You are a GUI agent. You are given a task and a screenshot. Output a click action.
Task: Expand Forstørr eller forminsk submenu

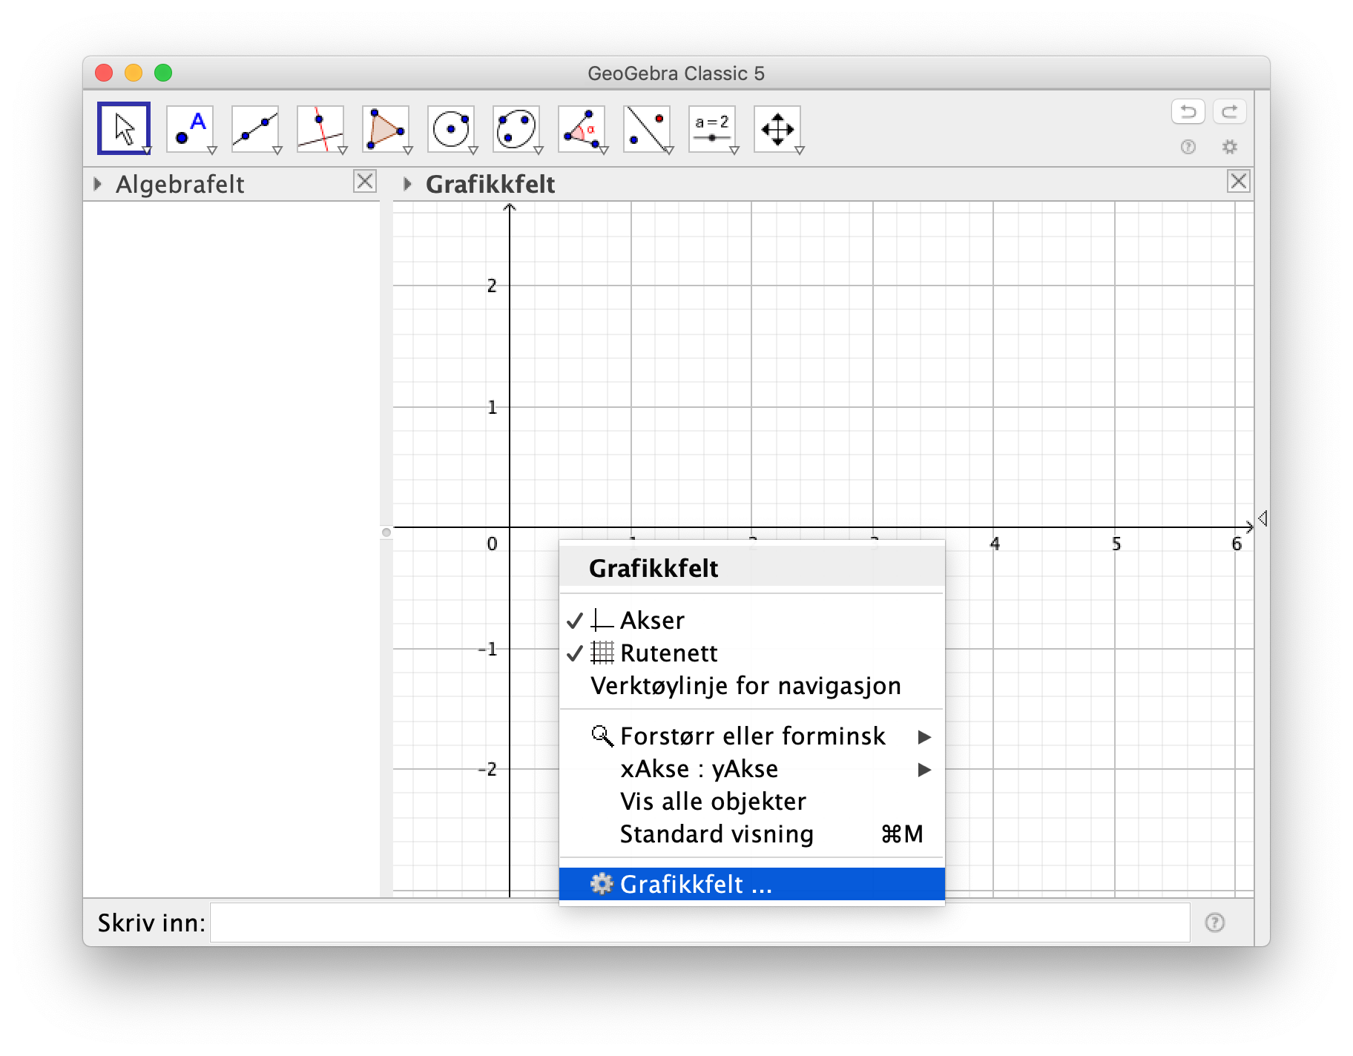(x=752, y=736)
